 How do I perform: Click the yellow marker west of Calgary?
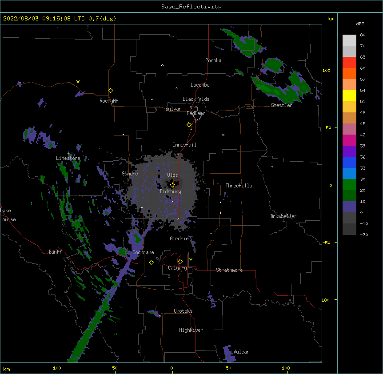point(151,262)
